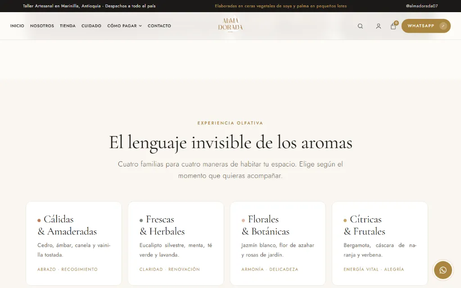The height and width of the screenshot is (288, 461).
Task: Select the Cítricas & Frutales card title
Action: tap(364, 225)
